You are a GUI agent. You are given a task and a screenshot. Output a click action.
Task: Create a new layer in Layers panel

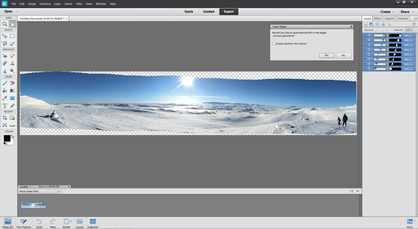pos(366,24)
